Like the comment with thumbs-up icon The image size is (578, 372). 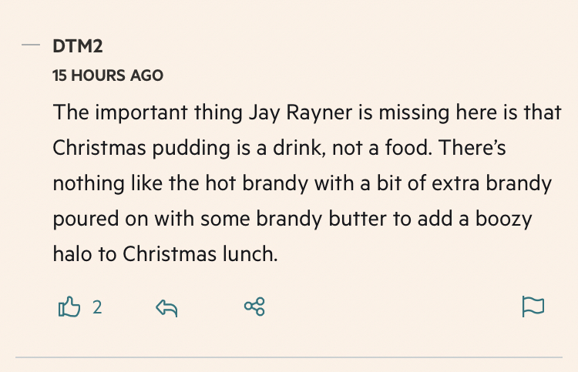[69, 308]
